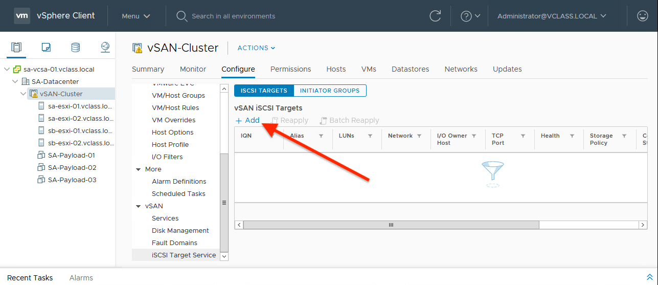658x285 pixels.
Task: Switch to the Monitor tab
Action: pos(193,69)
